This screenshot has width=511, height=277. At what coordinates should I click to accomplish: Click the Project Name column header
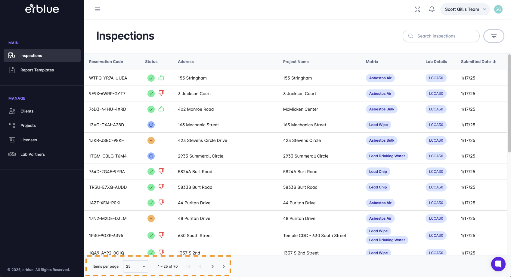[296, 62]
